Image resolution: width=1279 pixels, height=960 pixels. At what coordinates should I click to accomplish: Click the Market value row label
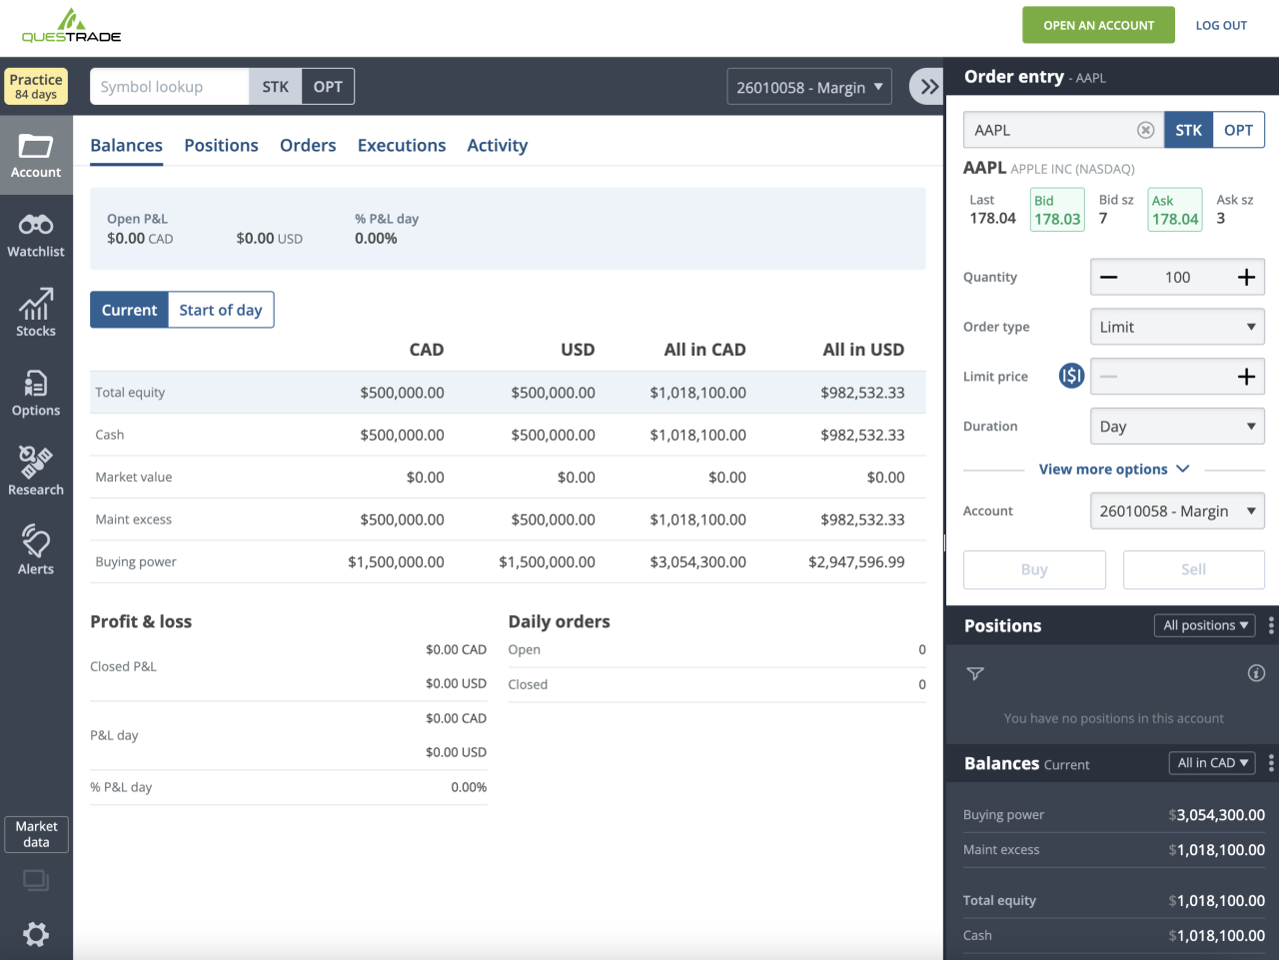click(x=134, y=478)
